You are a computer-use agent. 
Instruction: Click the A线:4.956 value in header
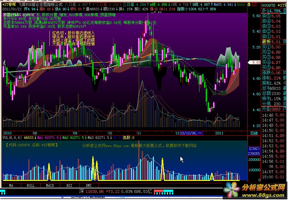[158, 5]
